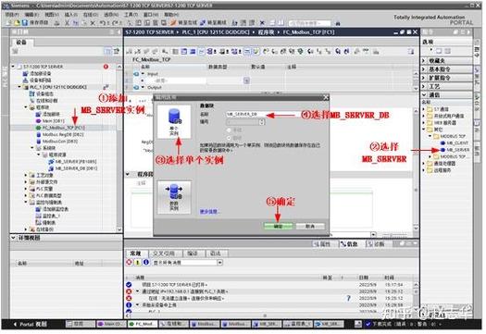The height and width of the screenshot is (334, 486).
Task: Expand the PLC变量 tags node
Action: pos(26,189)
